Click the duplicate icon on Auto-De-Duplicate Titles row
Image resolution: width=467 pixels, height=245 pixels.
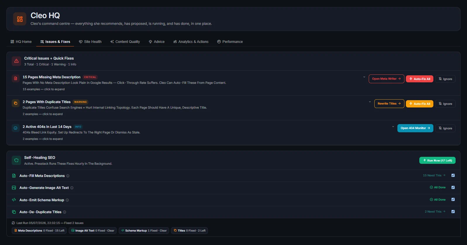coord(14,212)
